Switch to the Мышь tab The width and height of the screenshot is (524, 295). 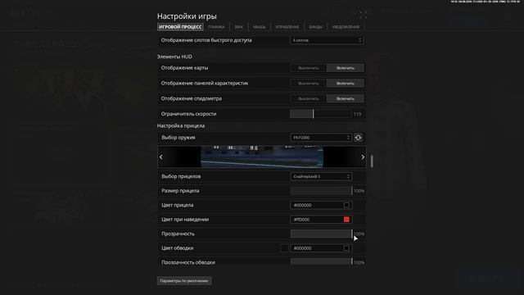coord(259,27)
